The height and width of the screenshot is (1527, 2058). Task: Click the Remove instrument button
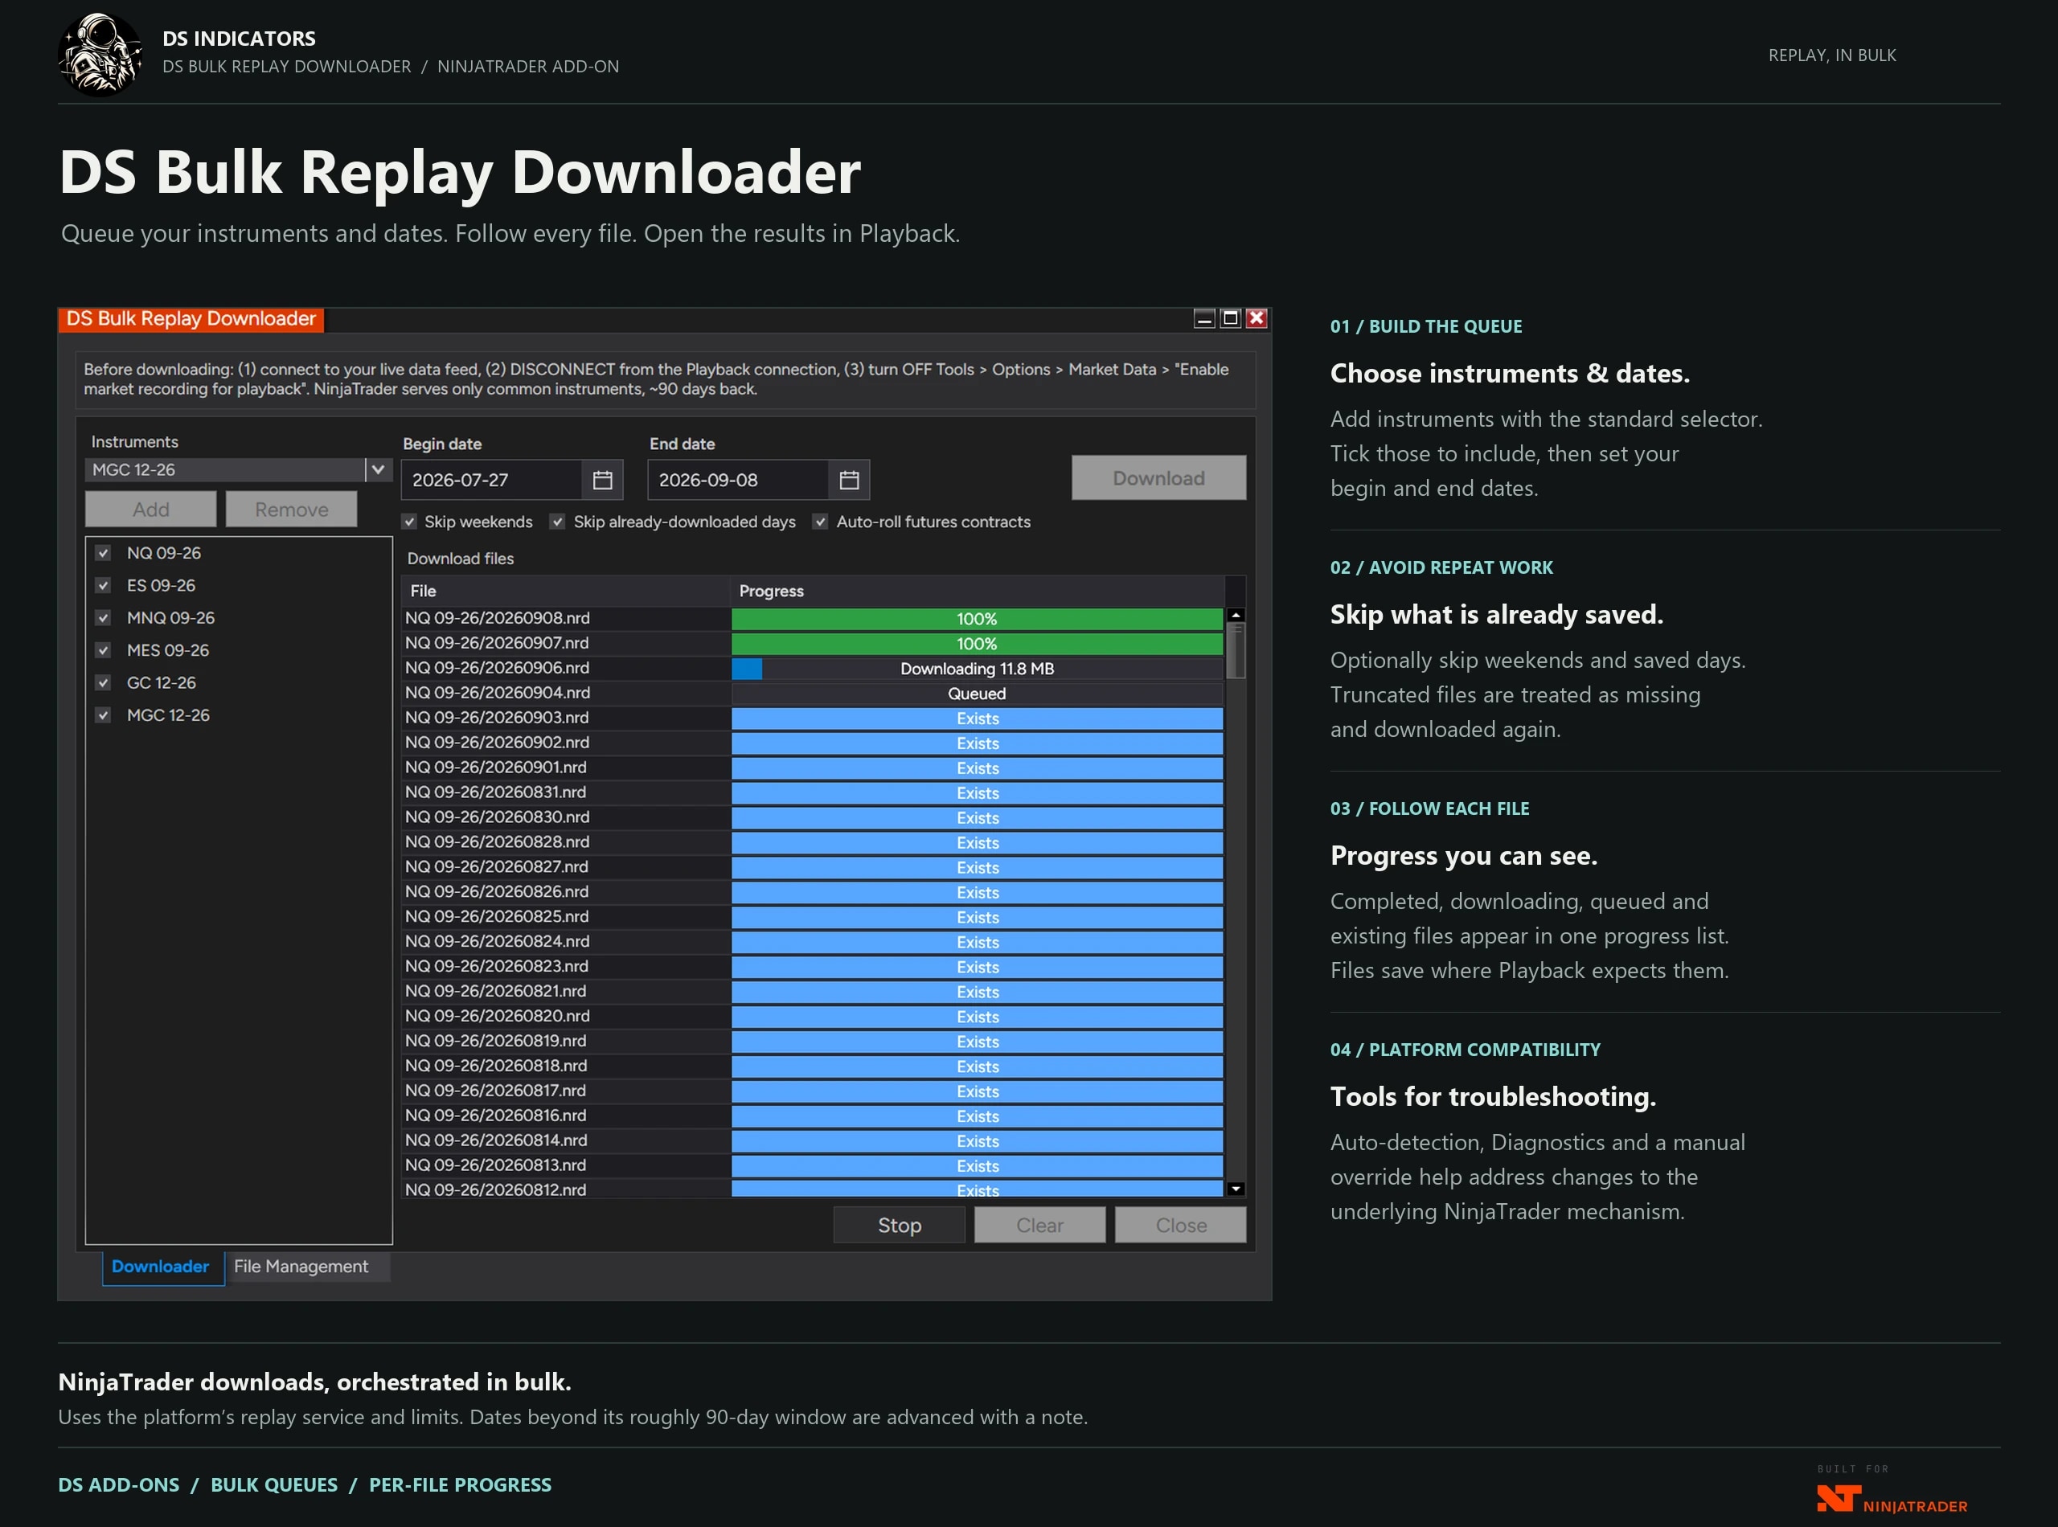coord(291,510)
